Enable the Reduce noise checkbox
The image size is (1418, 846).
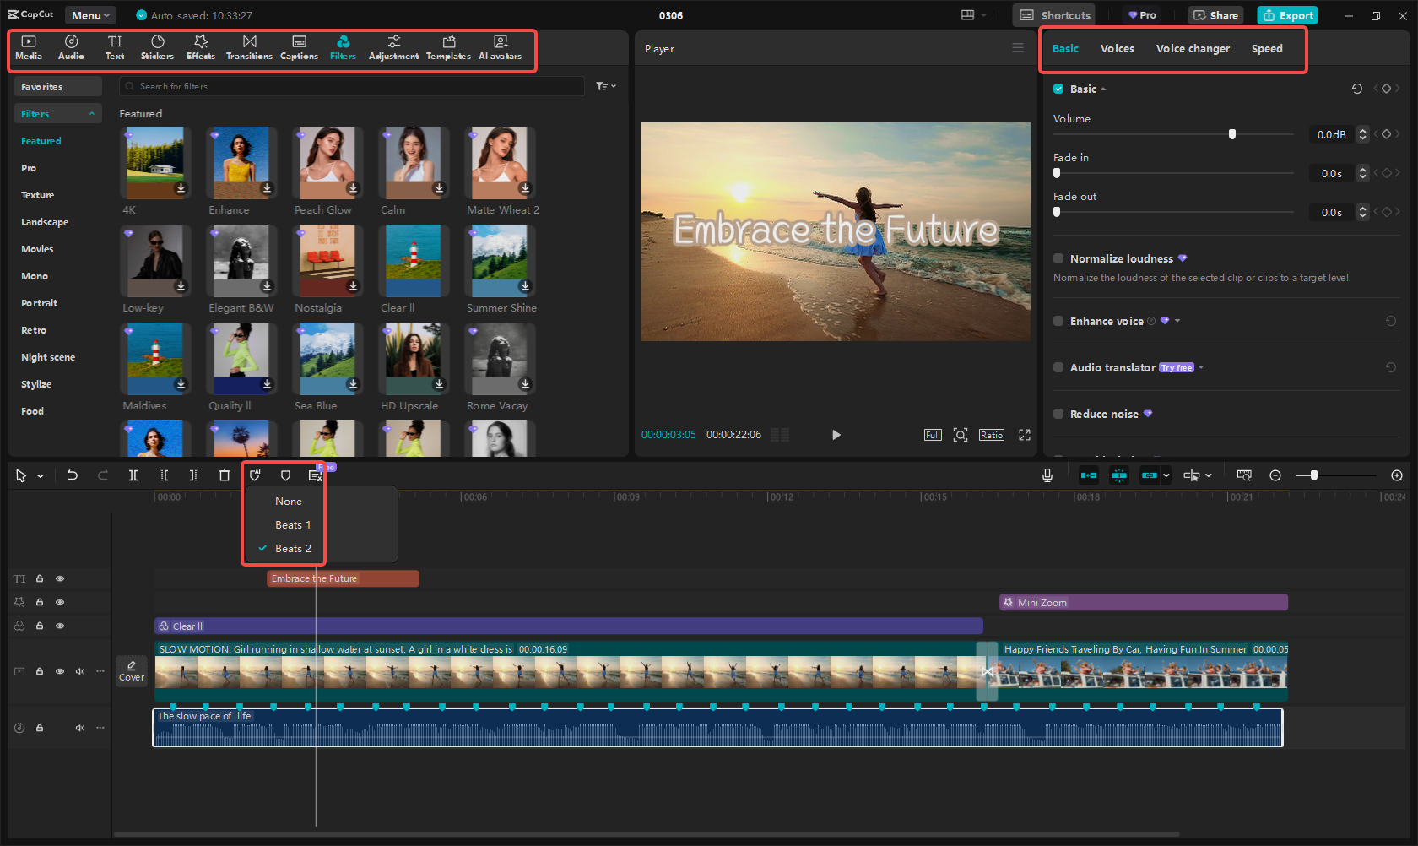1058,414
